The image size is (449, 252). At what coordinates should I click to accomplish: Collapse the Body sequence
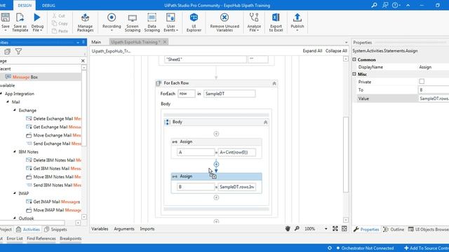pos(265,122)
